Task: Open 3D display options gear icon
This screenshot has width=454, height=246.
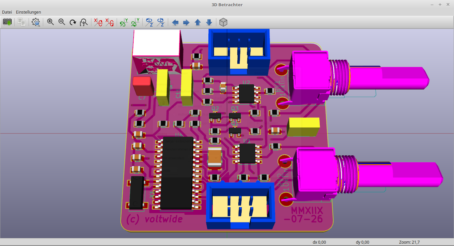Action: [36, 22]
